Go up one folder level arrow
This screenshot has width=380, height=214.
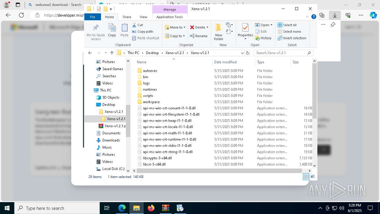tap(112, 53)
